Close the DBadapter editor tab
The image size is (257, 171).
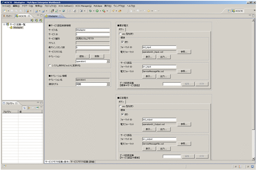pos(60,16)
